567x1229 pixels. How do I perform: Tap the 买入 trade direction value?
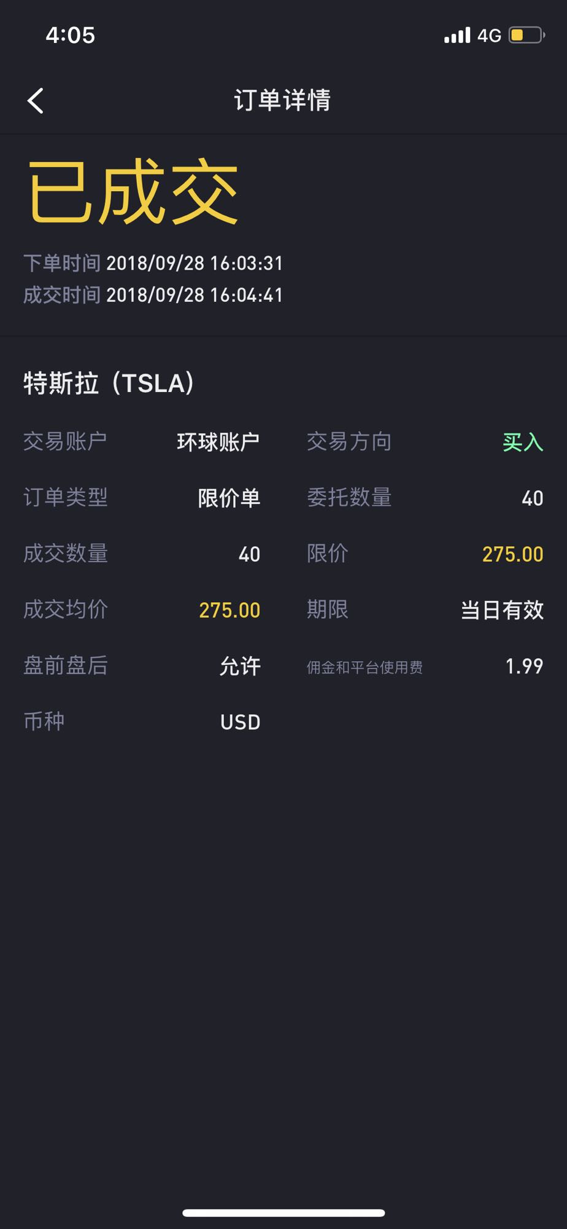(523, 442)
